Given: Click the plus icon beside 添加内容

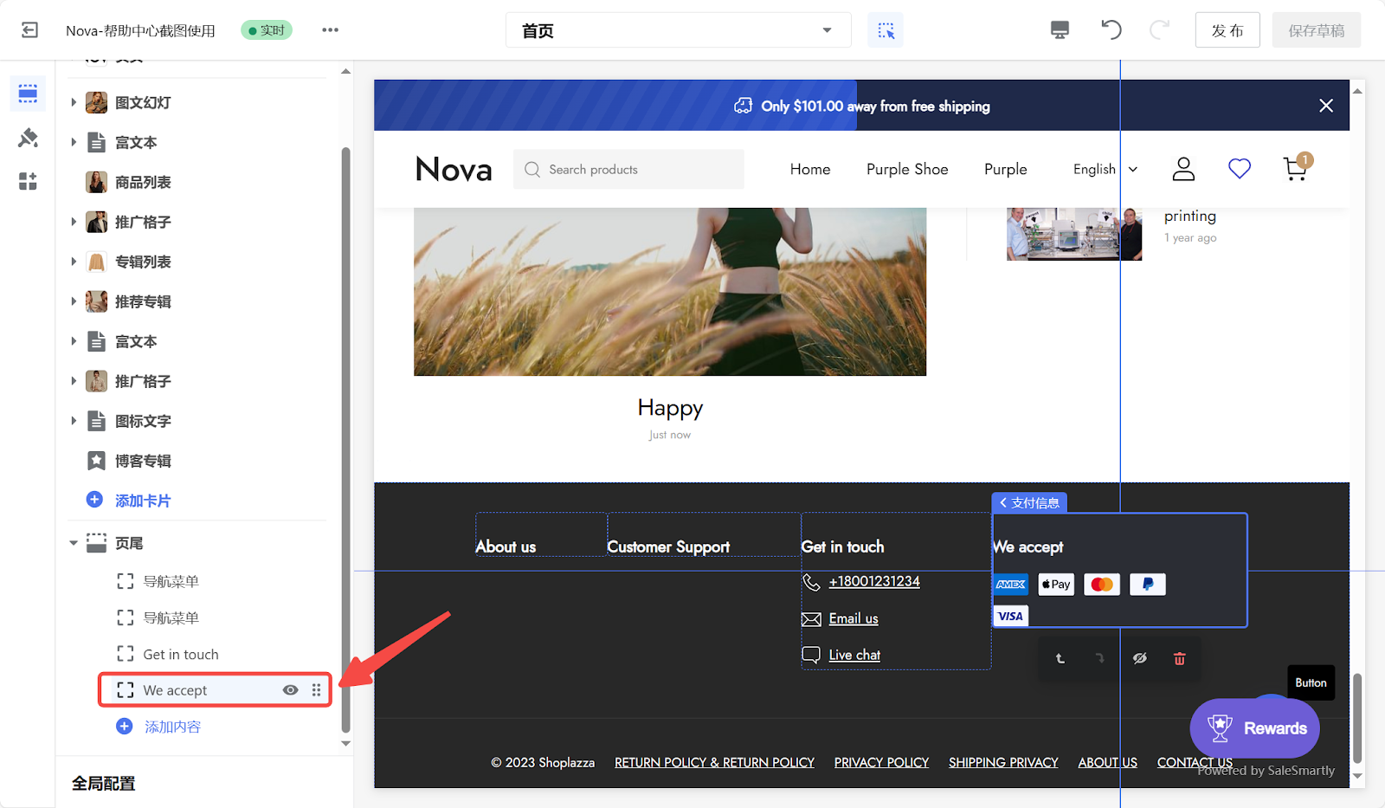Looking at the screenshot, I should (125, 726).
